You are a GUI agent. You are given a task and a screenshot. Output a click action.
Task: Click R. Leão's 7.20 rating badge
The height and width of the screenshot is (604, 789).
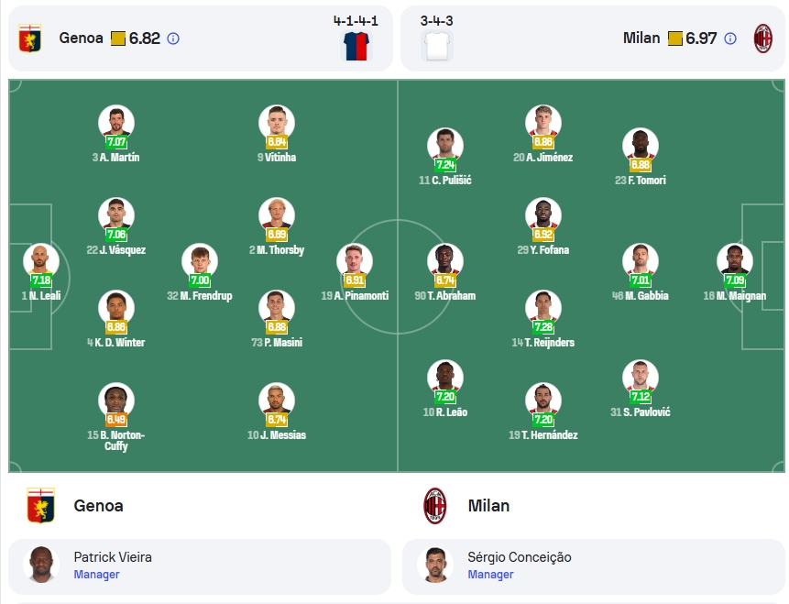click(445, 397)
